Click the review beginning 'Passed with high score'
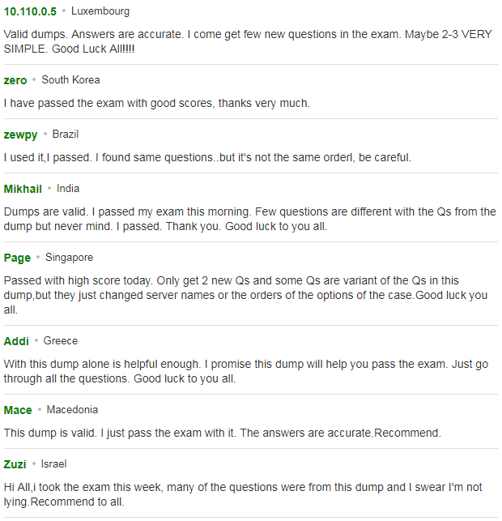The width and height of the screenshot is (502, 521). click(x=245, y=296)
